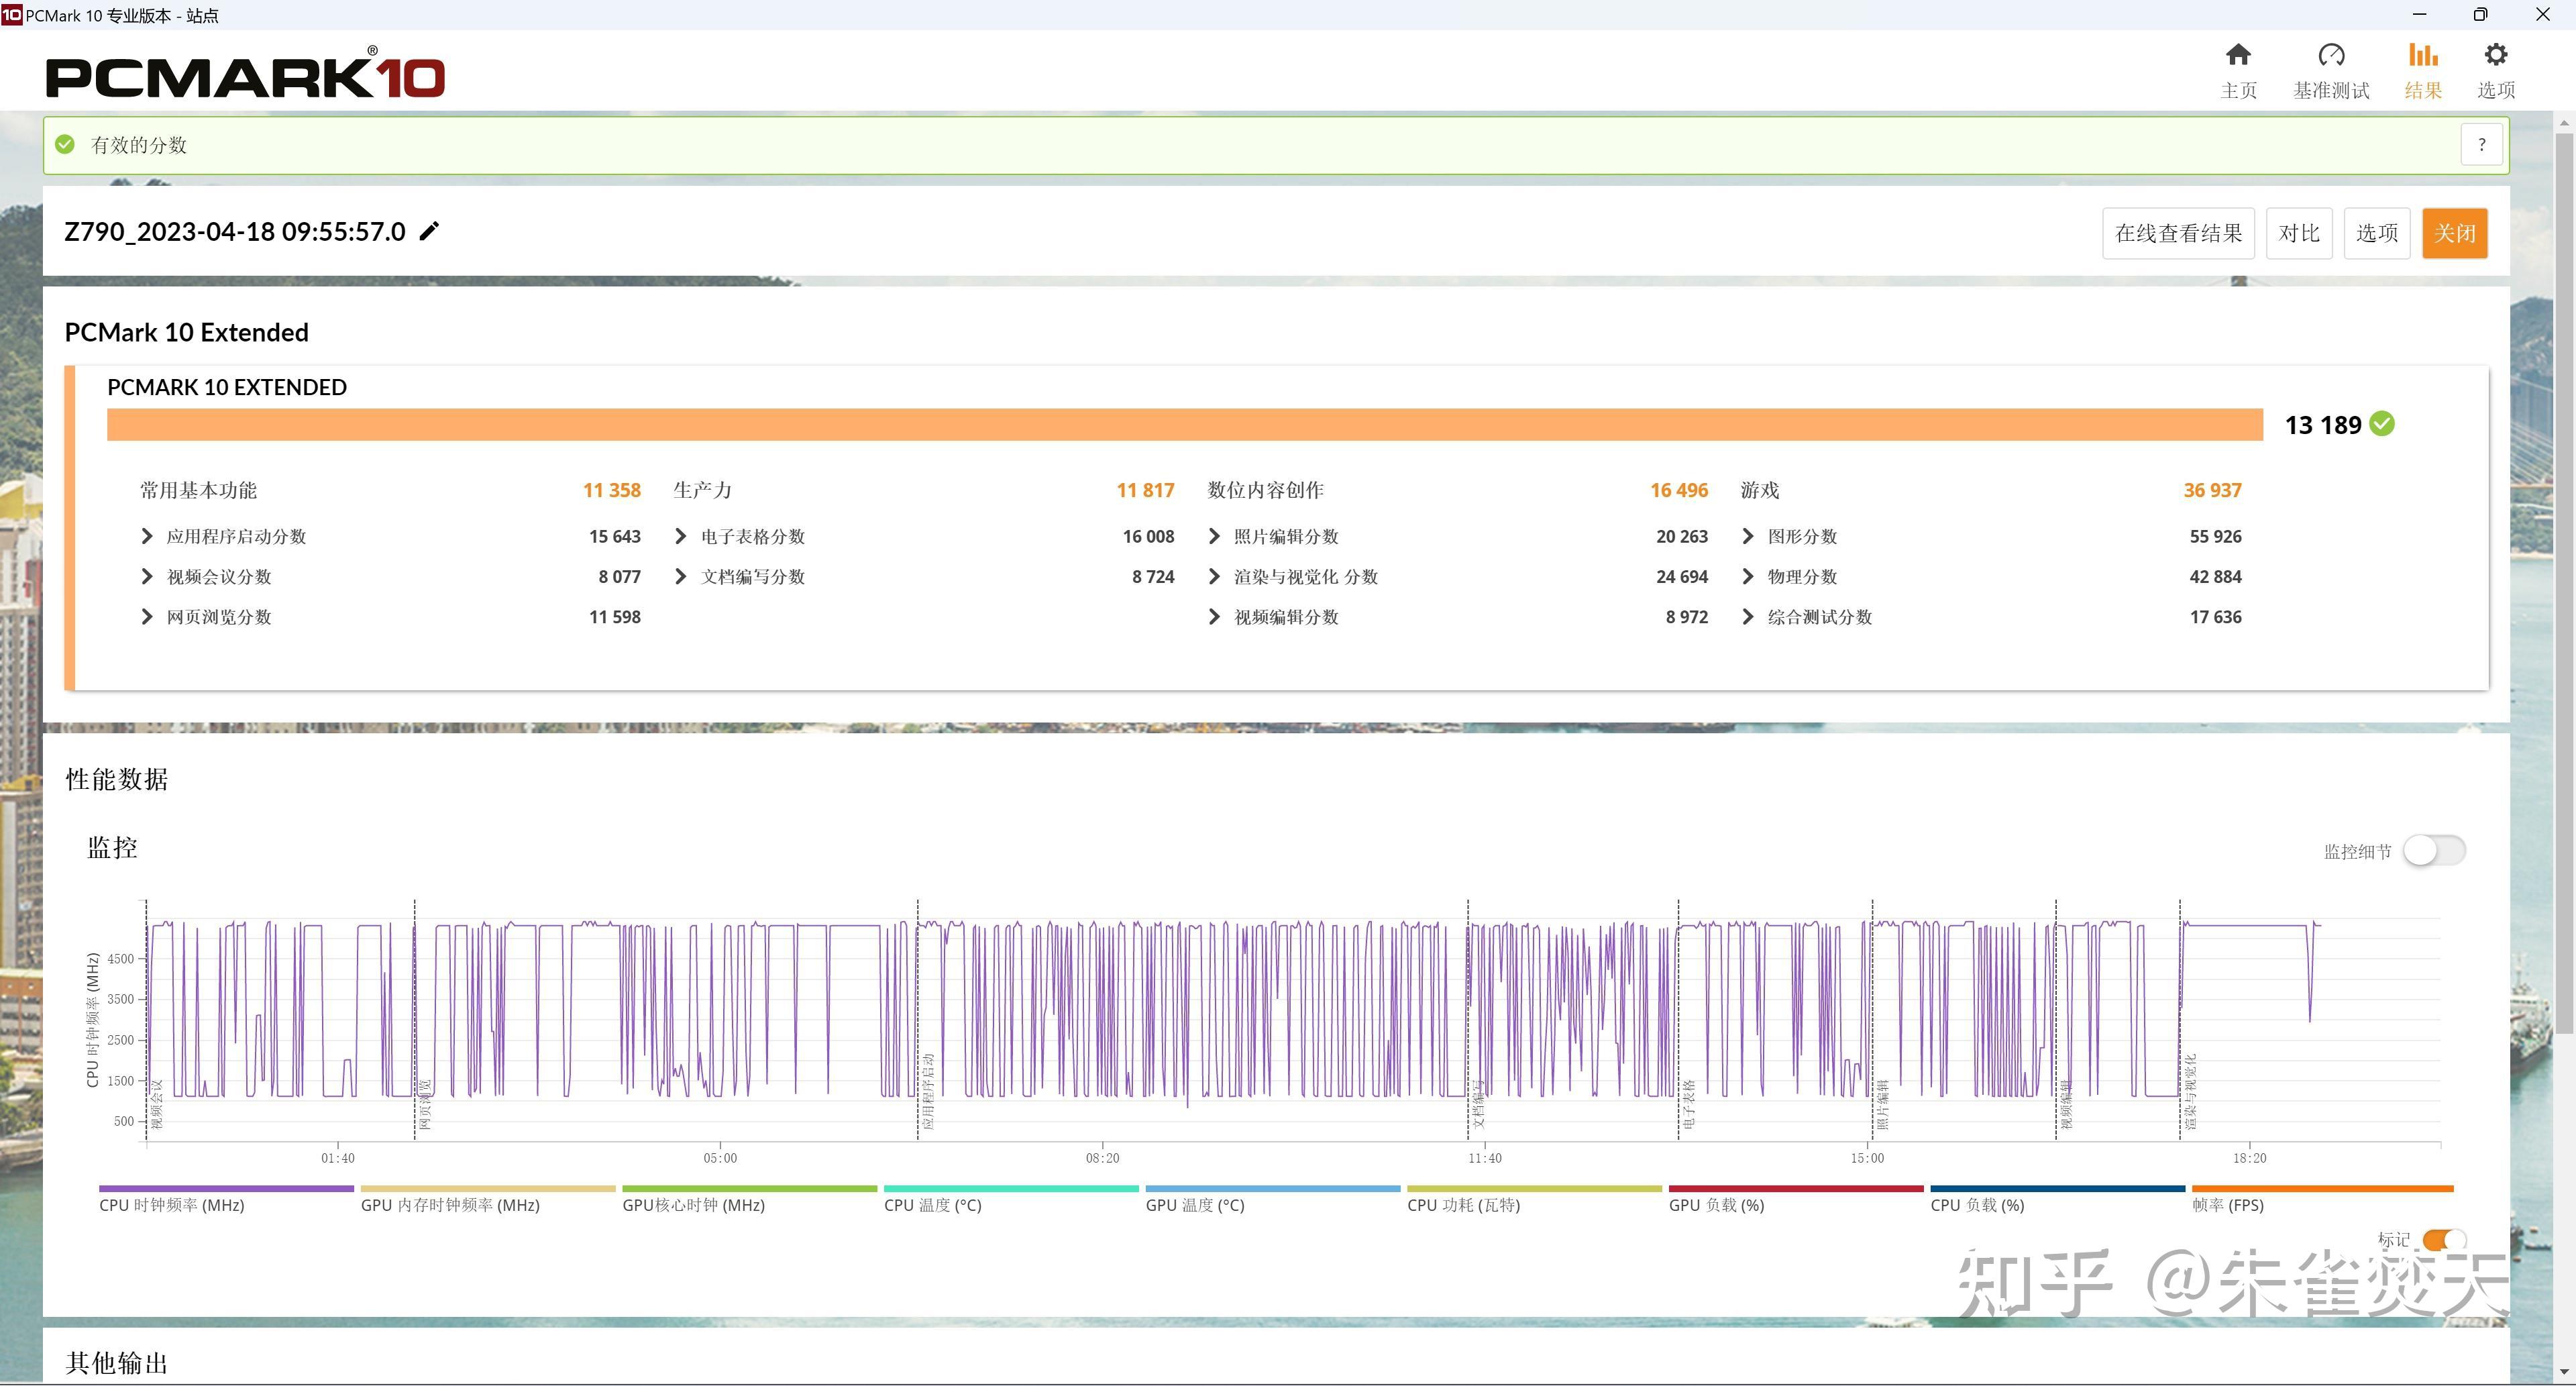The height and width of the screenshot is (1386, 2576).
Task: Select the CPU 时钟频率 (MHz) legend swatch
Action: pyautogui.click(x=226, y=1188)
